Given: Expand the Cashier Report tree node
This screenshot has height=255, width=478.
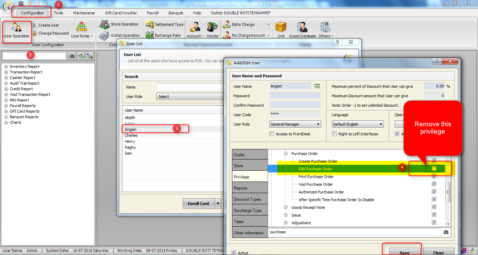Looking at the screenshot, I should click(x=6, y=78).
